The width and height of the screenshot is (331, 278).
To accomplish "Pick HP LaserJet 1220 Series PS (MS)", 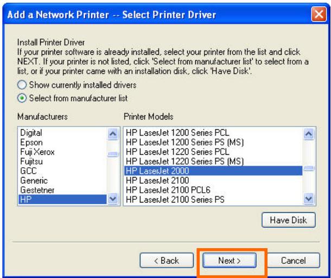I will pos(213,161).
